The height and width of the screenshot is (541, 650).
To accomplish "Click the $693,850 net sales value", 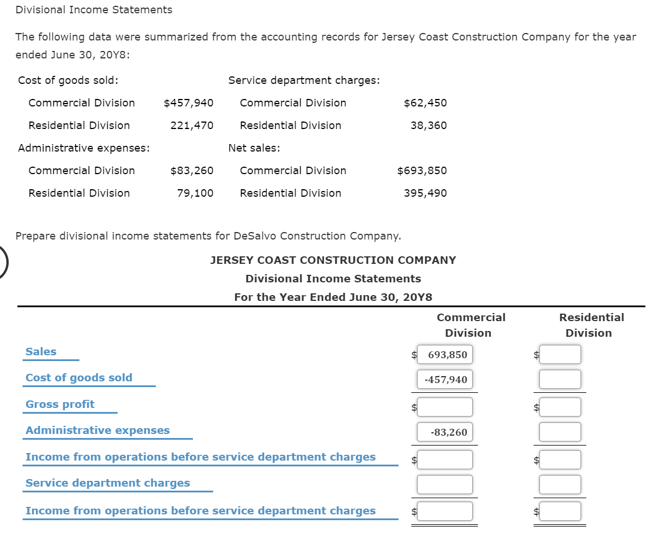I will click(422, 171).
